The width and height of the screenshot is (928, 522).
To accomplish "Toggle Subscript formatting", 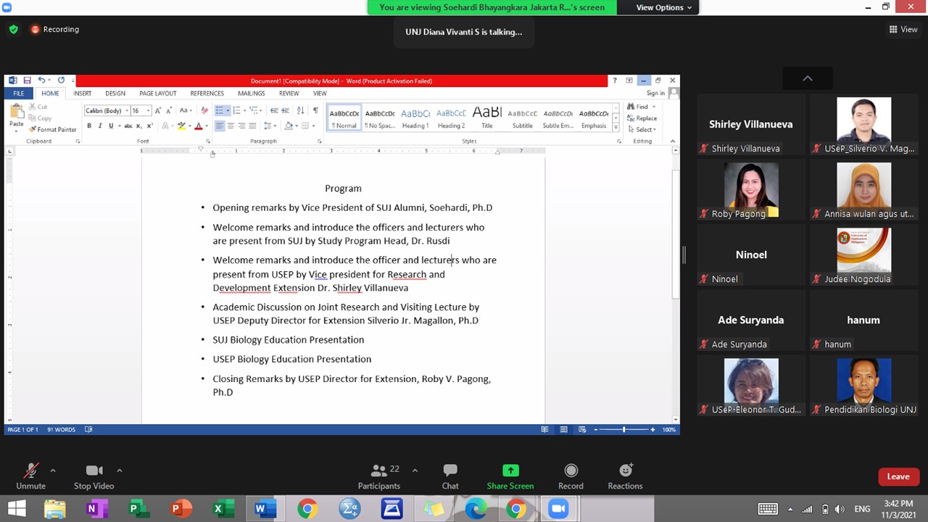I will pos(139,125).
